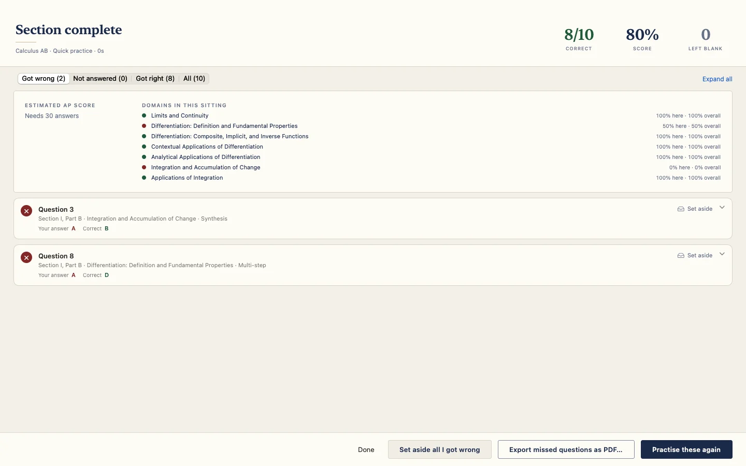Click Set aside all I got wrong
Image resolution: width=746 pixels, height=466 pixels.
439,449
